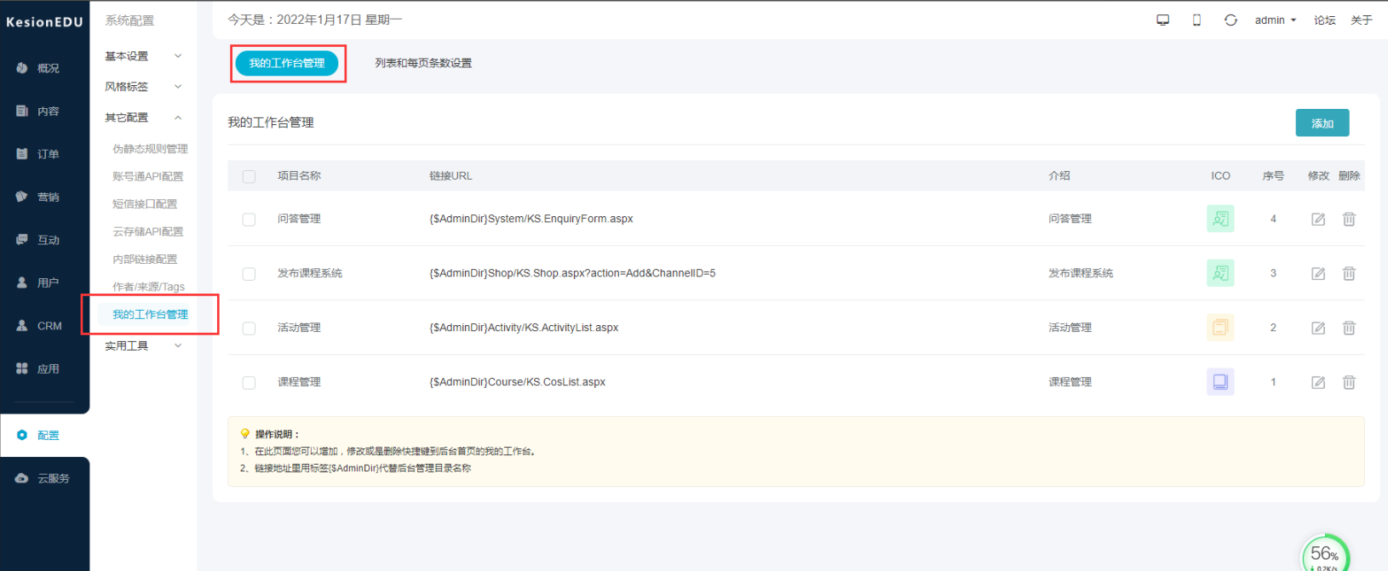Click the 添加 button

pyautogui.click(x=1322, y=123)
